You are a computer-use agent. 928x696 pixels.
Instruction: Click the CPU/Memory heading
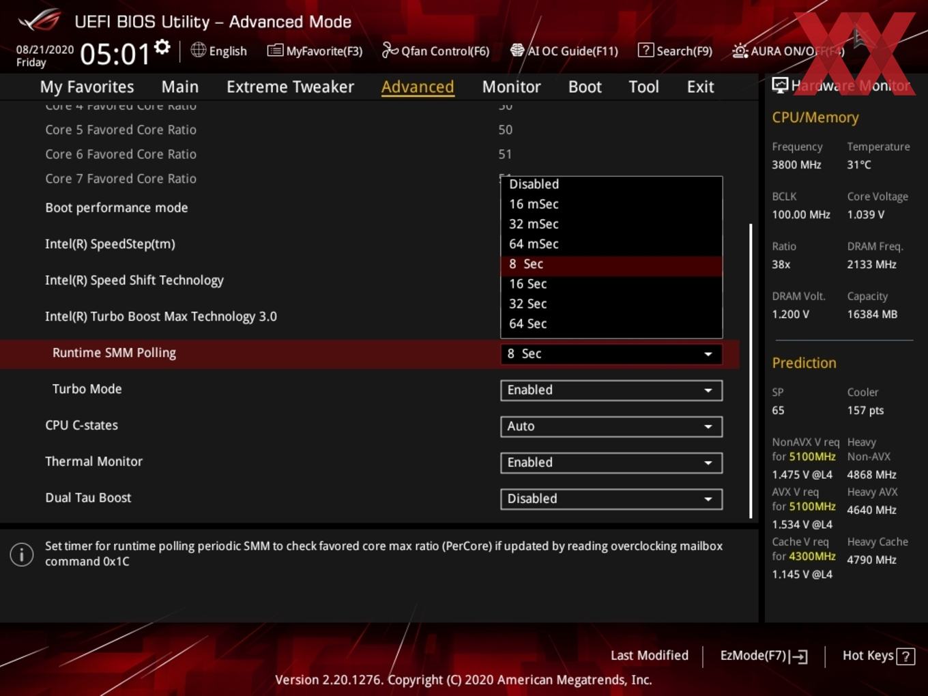click(815, 117)
